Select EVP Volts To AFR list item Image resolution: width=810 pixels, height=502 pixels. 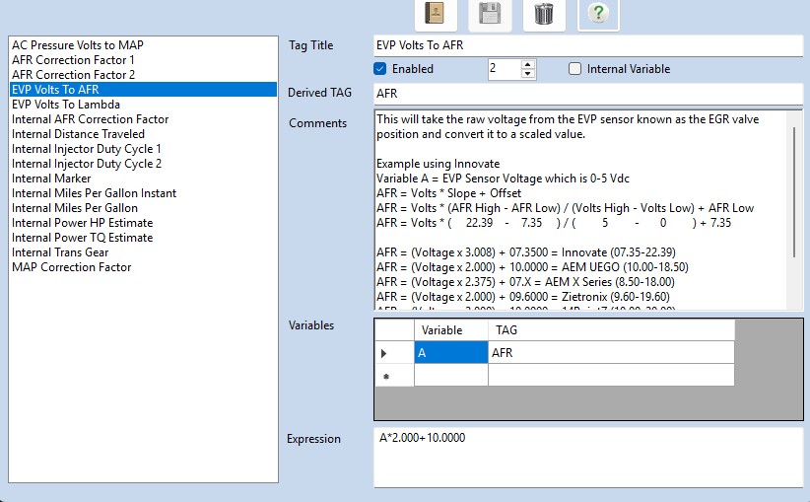(x=143, y=90)
